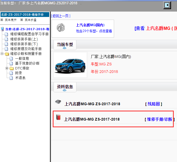Viewport: 177px width, 162px height.
Task: Open the 维修手册/诊断 link
Action: click(160, 119)
